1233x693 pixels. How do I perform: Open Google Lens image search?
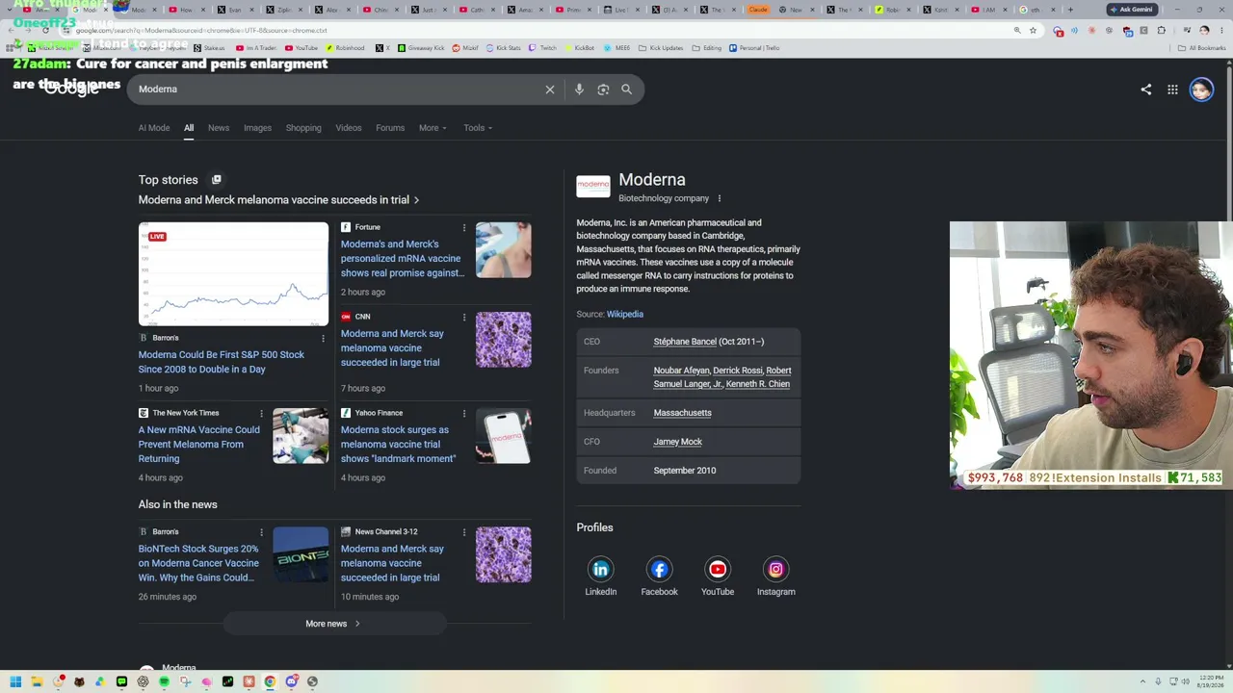click(x=603, y=90)
